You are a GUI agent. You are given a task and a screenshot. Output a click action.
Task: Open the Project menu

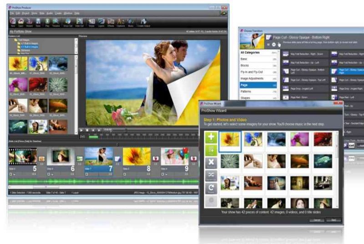[x=25, y=14]
